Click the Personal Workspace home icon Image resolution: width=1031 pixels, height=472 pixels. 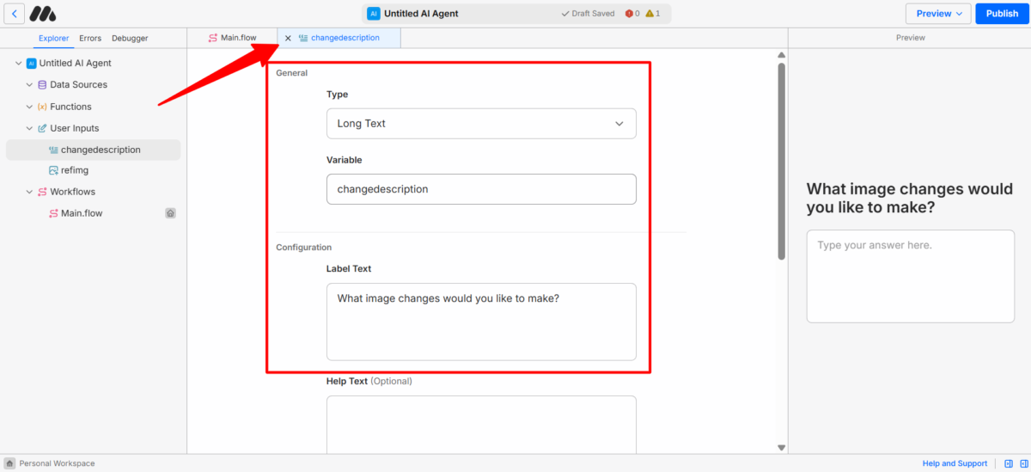click(9, 463)
